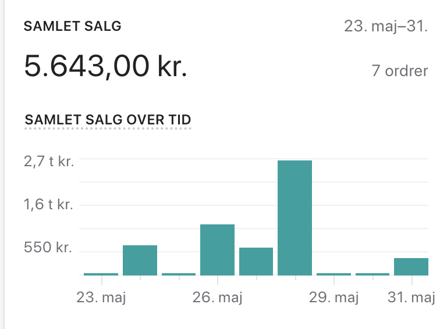Viewport: 447px width, 329px height.
Task: Select the tiny bar for 25. maj
Action: pyautogui.click(x=179, y=274)
